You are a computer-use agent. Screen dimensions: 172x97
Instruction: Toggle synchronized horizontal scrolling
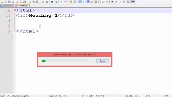[74, 2]
